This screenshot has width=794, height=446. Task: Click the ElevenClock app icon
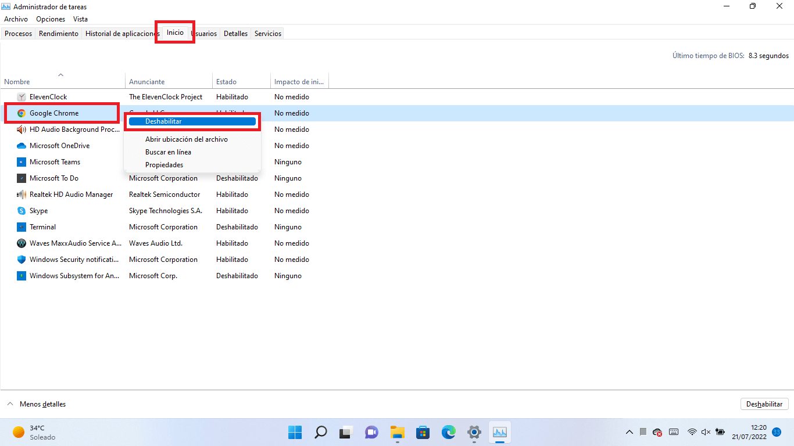point(22,97)
